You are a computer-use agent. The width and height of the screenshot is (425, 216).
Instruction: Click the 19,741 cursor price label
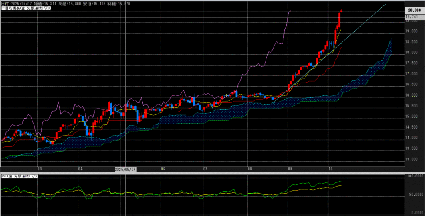click(x=412, y=17)
